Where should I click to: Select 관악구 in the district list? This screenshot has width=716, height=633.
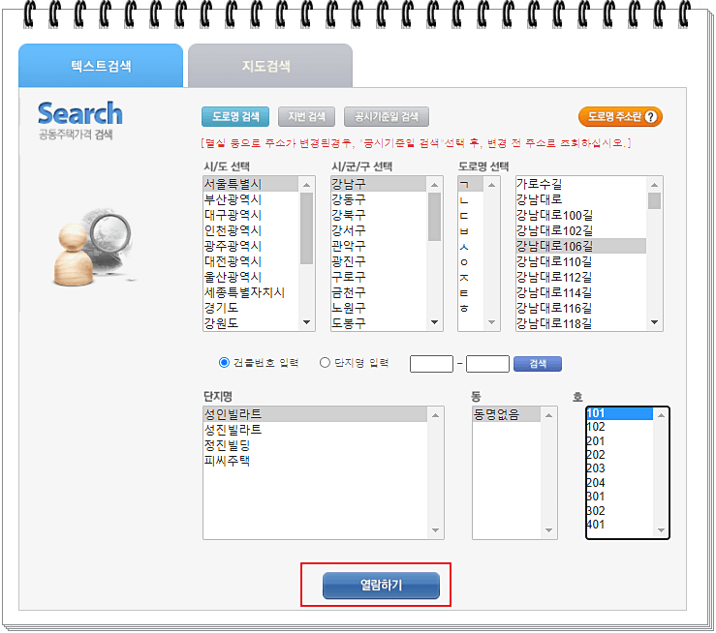(379, 246)
